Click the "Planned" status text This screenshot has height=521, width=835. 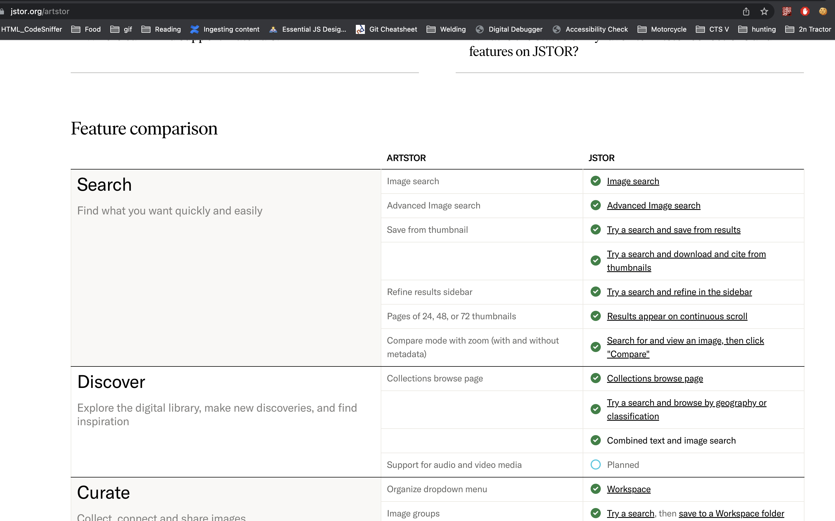pos(623,465)
